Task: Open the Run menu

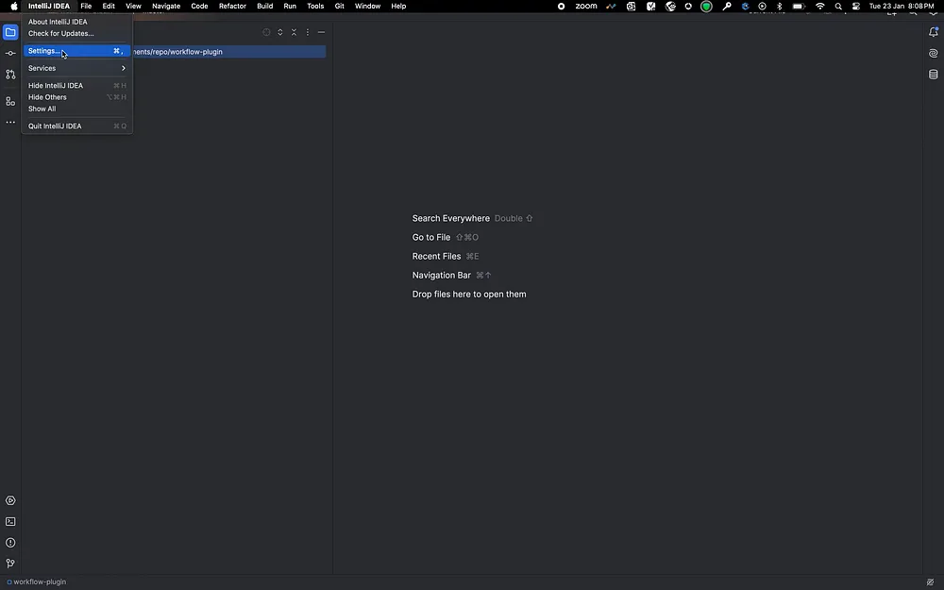Action: coord(290,6)
